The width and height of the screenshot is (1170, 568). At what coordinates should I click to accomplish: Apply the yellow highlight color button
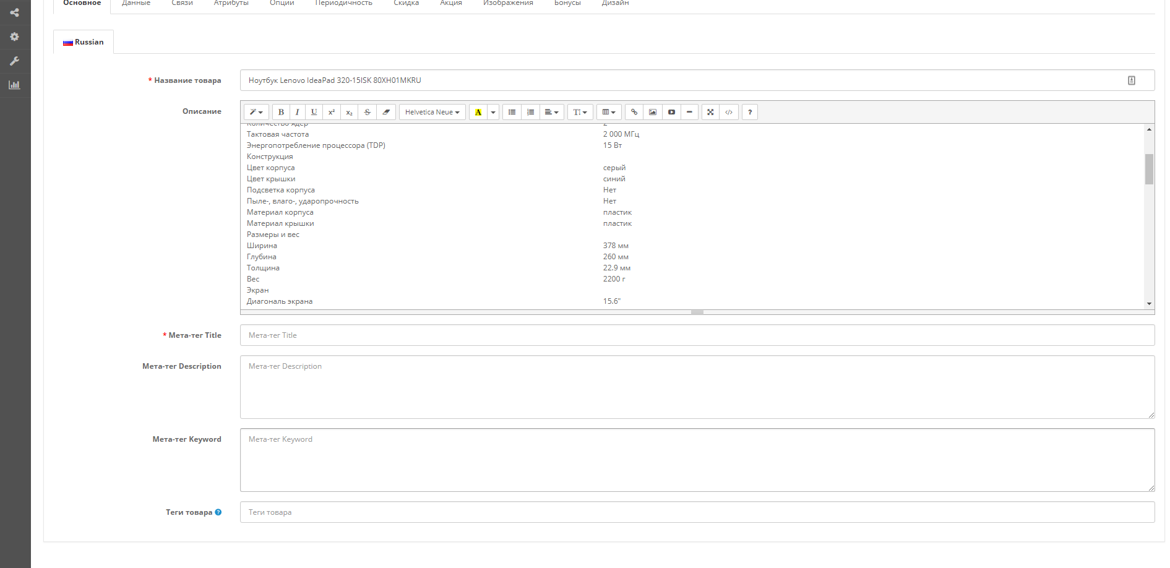[478, 112]
